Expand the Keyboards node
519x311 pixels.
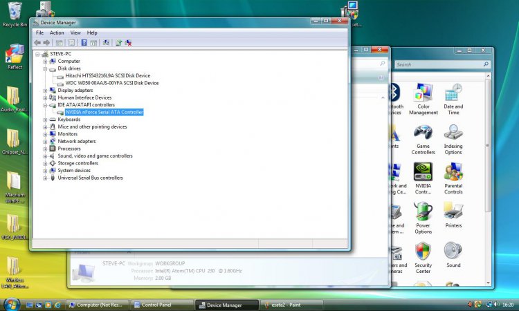45,120
